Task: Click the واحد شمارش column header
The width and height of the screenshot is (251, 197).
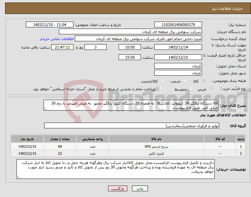Action: click(x=93, y=139)
